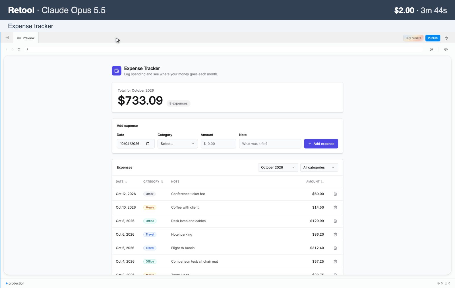Click the Other category tag
This screenshot has width=455, height=288.
(150, 194)
